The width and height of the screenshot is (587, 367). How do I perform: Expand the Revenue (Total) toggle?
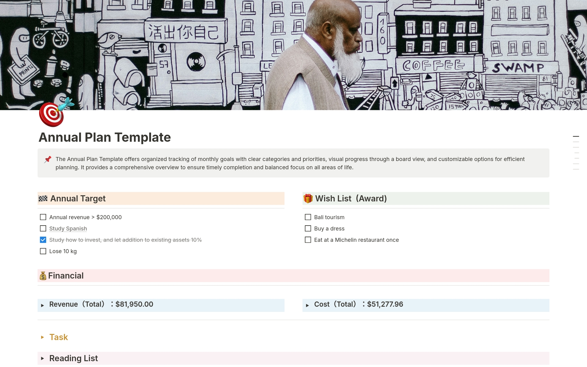(x=42, y=305)
